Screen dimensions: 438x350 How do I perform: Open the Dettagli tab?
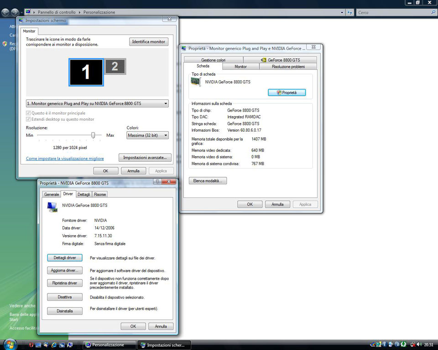click(x=83, y=195)
